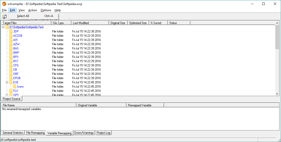
Task: Click the AVI folder icon
Action: coord(11,40)
